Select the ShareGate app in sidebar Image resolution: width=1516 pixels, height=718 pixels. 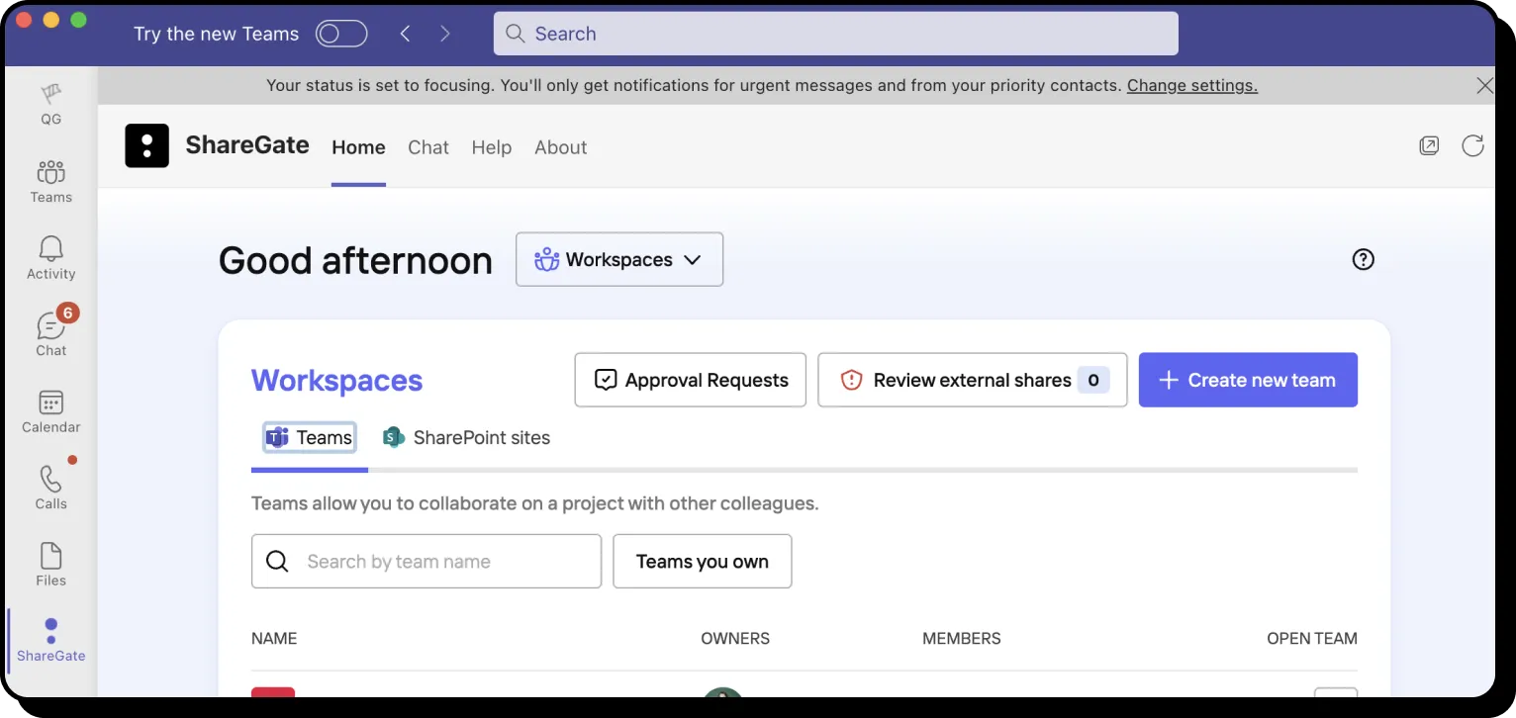[50, 640]
